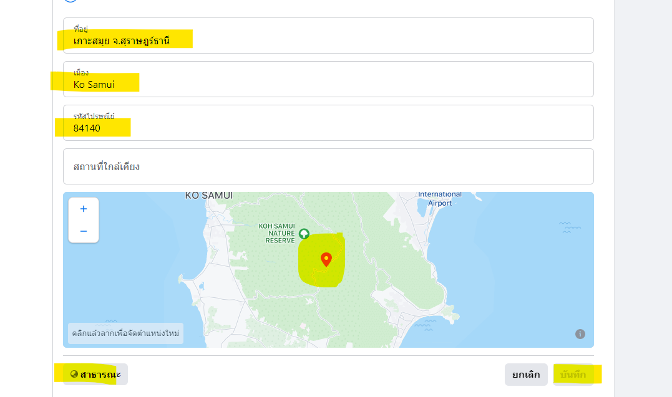The height and width of the screenshot is (397, 672).
Task: Zoom out the map with minus button
Action: (84, 231)
